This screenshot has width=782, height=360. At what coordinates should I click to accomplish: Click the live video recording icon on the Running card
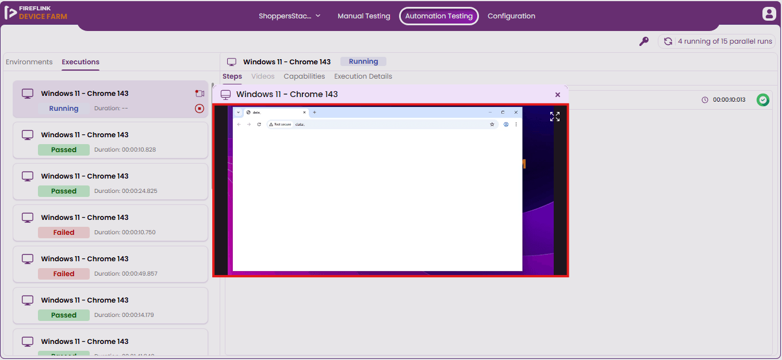pyautogui.click(x=200, y=94)
